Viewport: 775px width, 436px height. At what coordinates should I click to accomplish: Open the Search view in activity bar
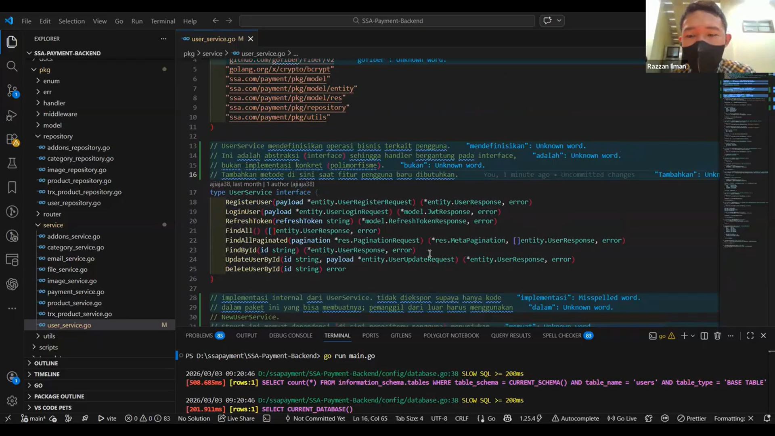coord(12,66)
